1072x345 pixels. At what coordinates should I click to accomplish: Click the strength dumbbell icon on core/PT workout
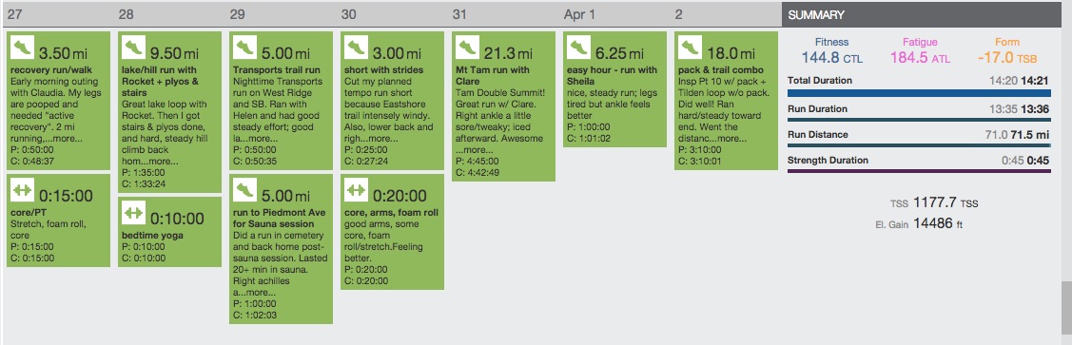pos(22,191)
